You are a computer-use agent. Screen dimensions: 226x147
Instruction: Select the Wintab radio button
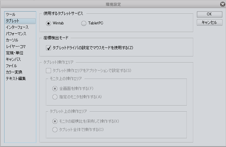pyautogui.click(x=48, y=23)
